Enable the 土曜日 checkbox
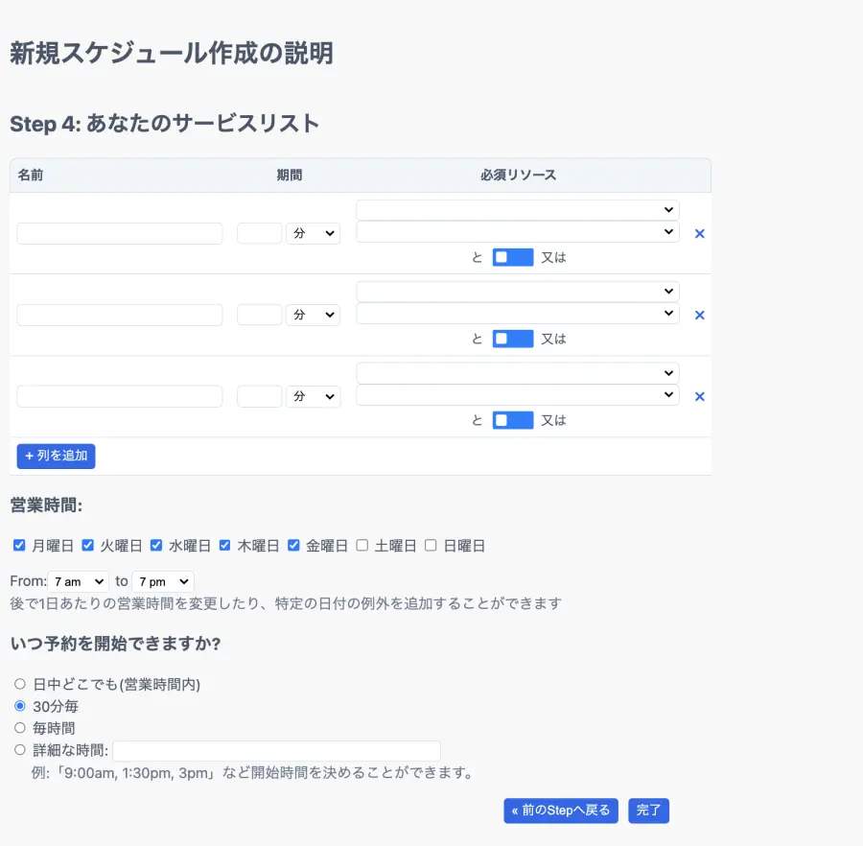Viewport: 863px width, 846px height. [362, 546]
